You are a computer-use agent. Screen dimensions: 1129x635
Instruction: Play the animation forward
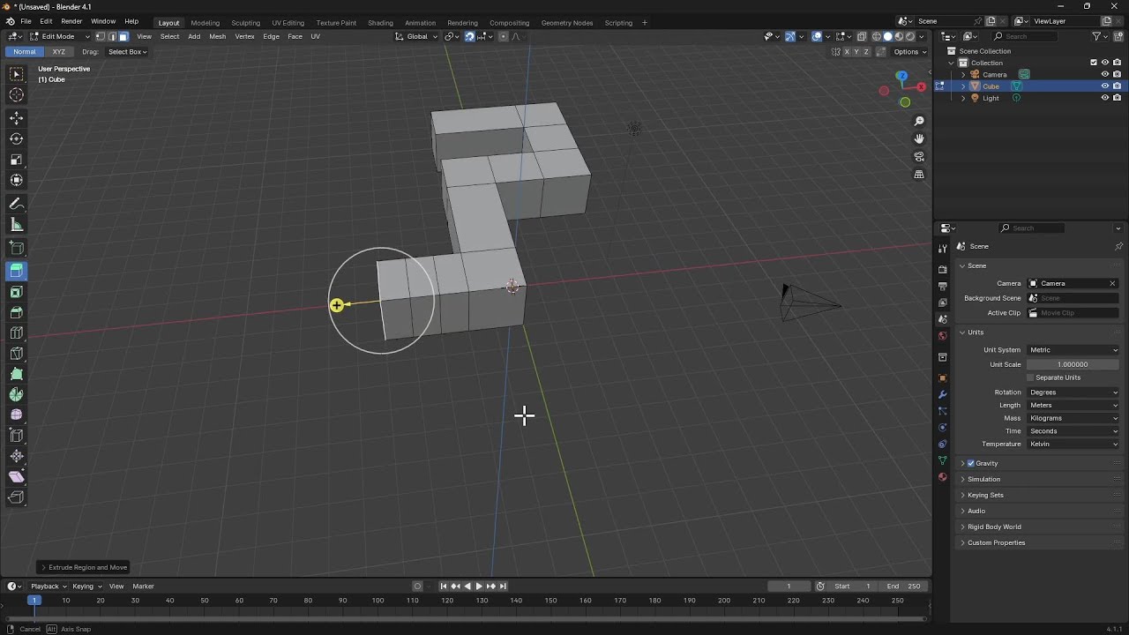479,586
